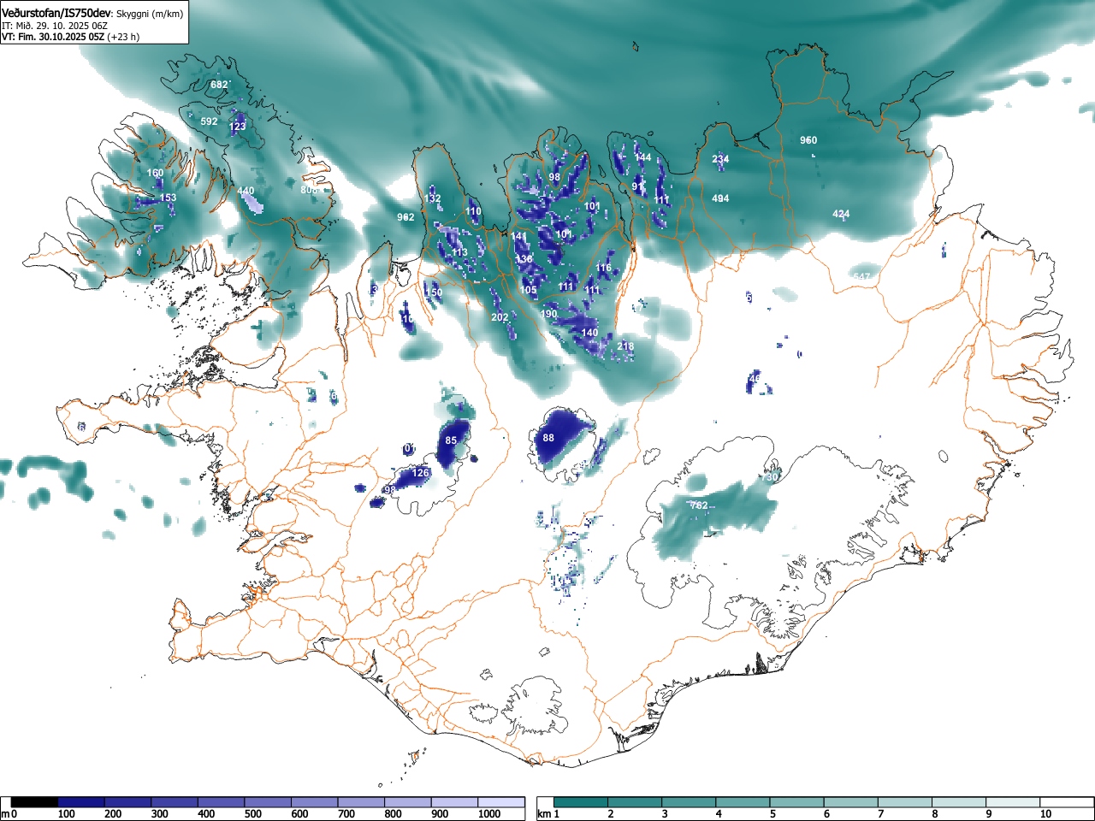Image resolution: width=1095 pixels, height=821 pixels.
Task: Click the visibility value 218
Action: point(625,346)
